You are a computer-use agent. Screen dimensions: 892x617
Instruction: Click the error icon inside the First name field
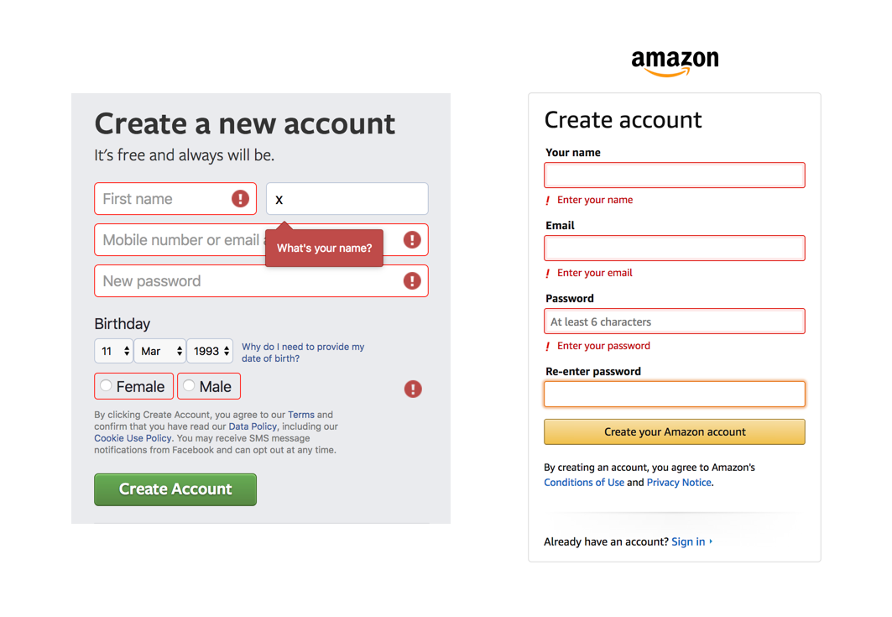point(240,198)
